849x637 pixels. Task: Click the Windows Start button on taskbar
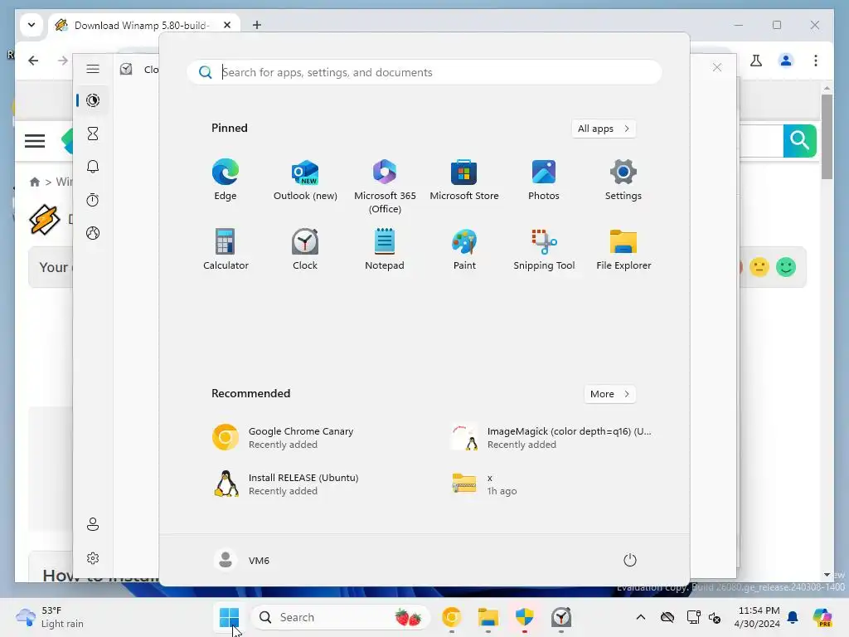(x=229, y=617)
